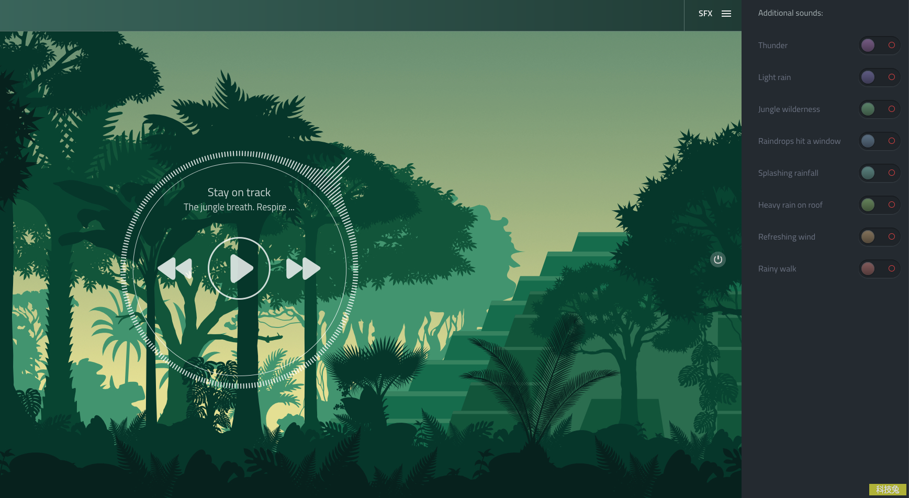The height and width of the screenshot is (498, 909).
Task: Go back to the previous track
Action: (x=175, y=268)
